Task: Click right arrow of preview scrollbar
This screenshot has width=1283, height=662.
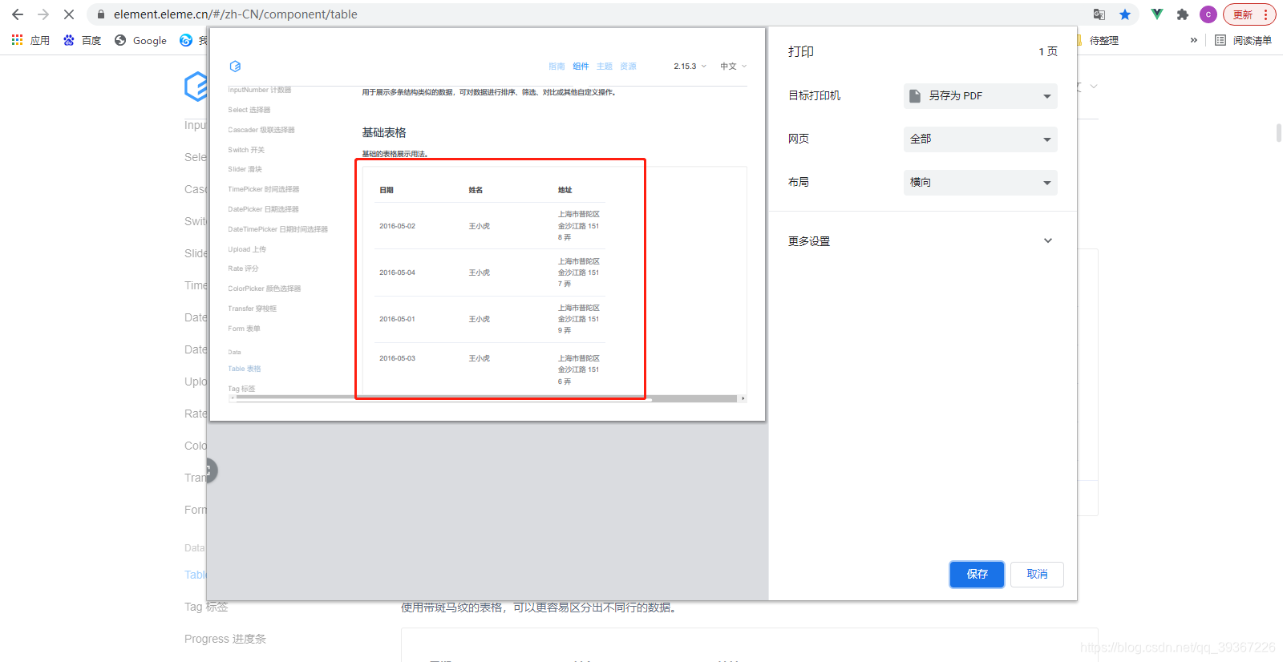Action: pyautogui.click(x=743, y=398)
